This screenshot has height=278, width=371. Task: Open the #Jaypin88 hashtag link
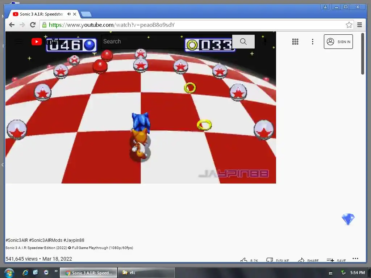pyautogui.click(x=74, y=240)
